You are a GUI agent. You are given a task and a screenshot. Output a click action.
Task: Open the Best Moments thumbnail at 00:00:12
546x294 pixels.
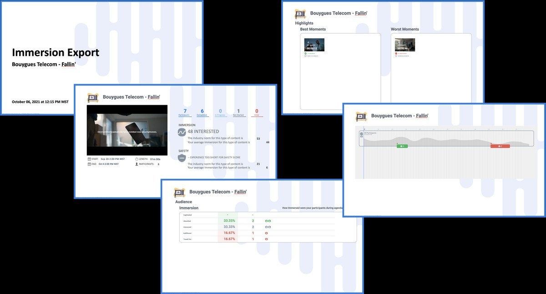click(314, 45)
